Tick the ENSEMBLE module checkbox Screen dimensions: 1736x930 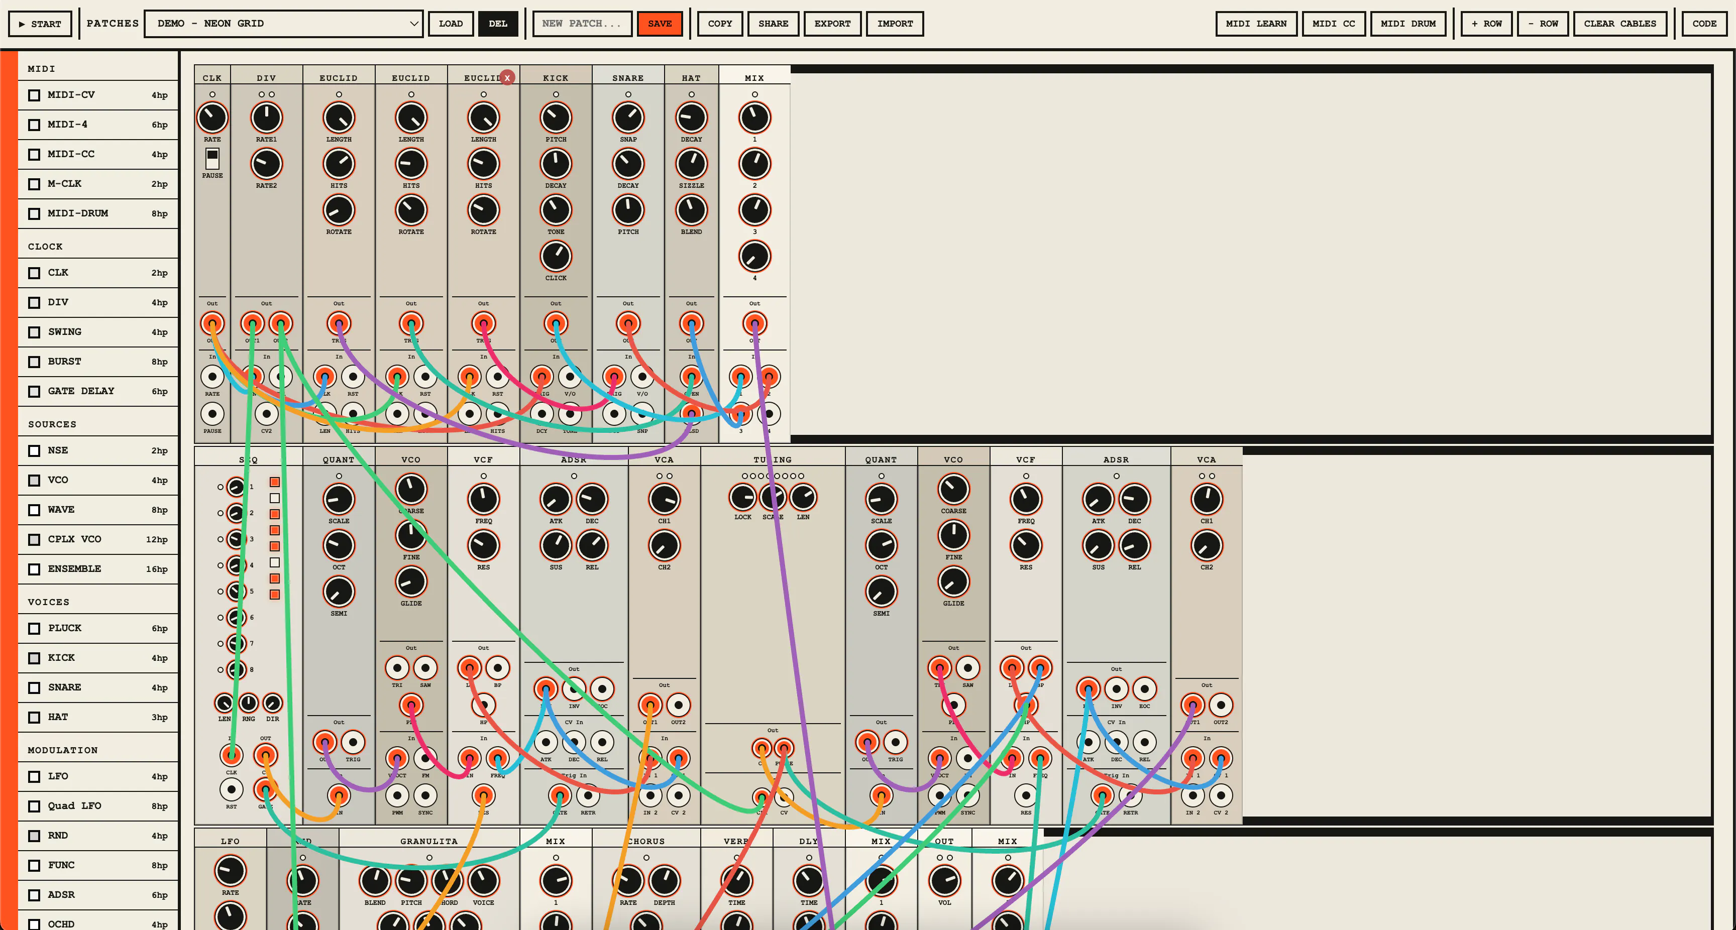tap(34, 569)
